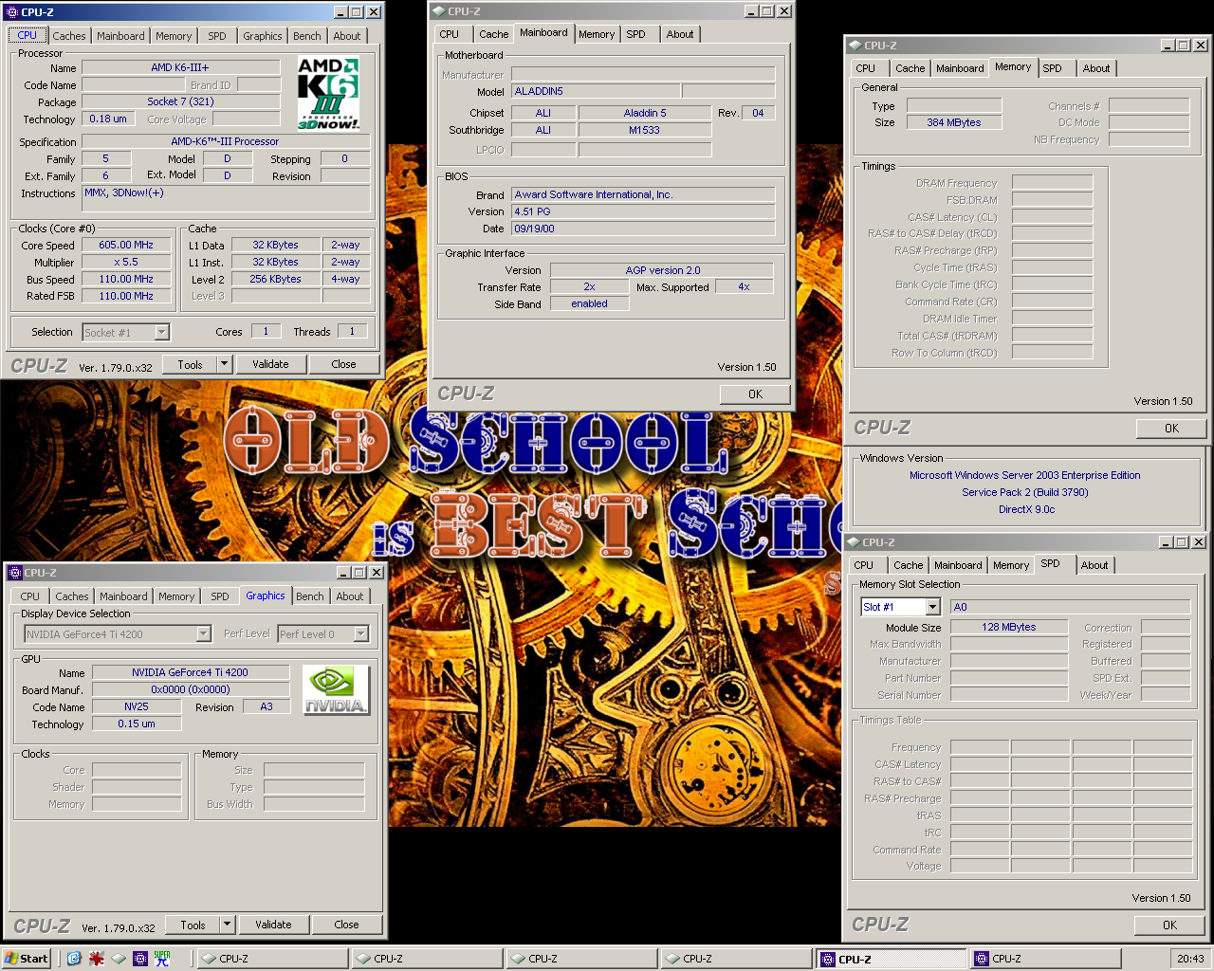Open the Slot #1 memory slot dropdown
Image resolution: width=1214 pixels, height=971 pixels.
tap(932, 607)
